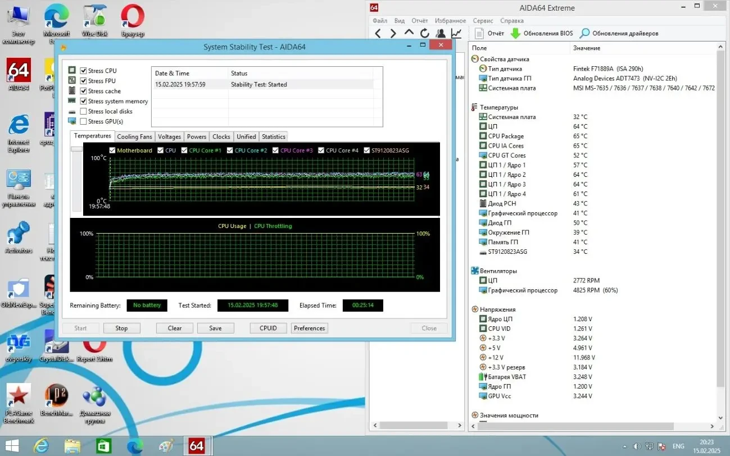Click the user profile icon in AIDA64 toolbar
Viewport: 730px width, 456px height.
[x=441, y=33]
